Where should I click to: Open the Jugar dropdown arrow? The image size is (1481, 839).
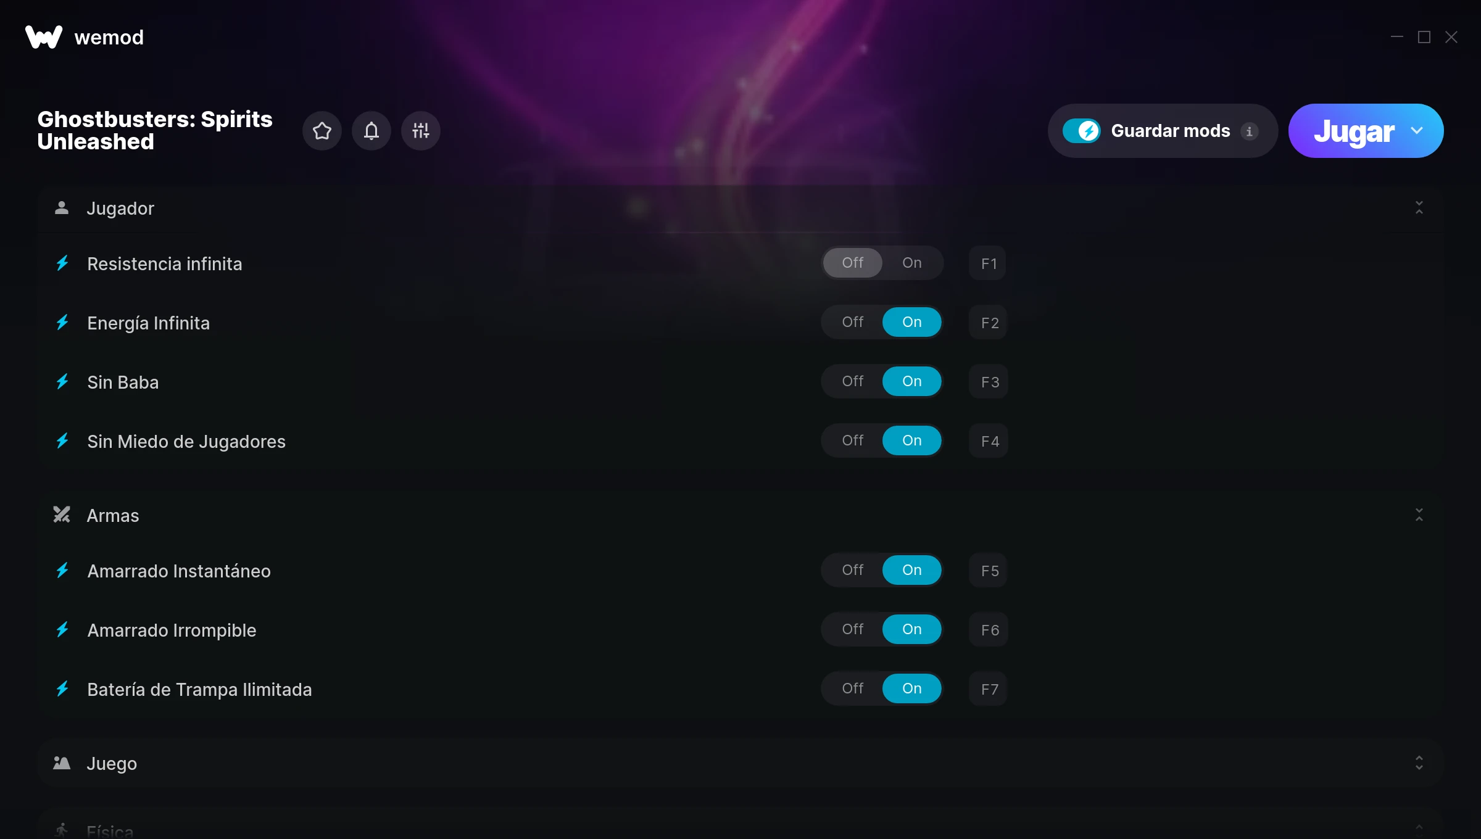(x=1417, y=131)
